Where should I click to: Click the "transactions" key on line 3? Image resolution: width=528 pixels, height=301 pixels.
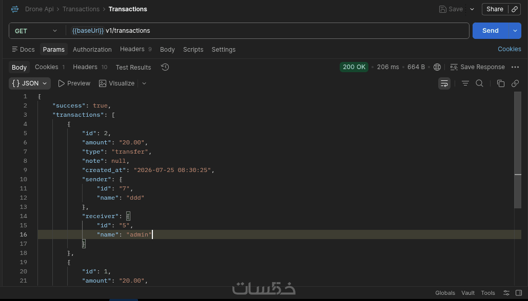click(78, 115)
